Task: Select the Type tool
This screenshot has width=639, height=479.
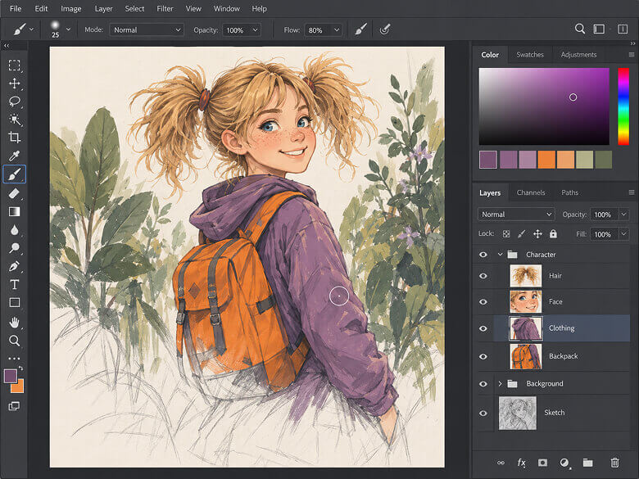Action: point(14,284)
